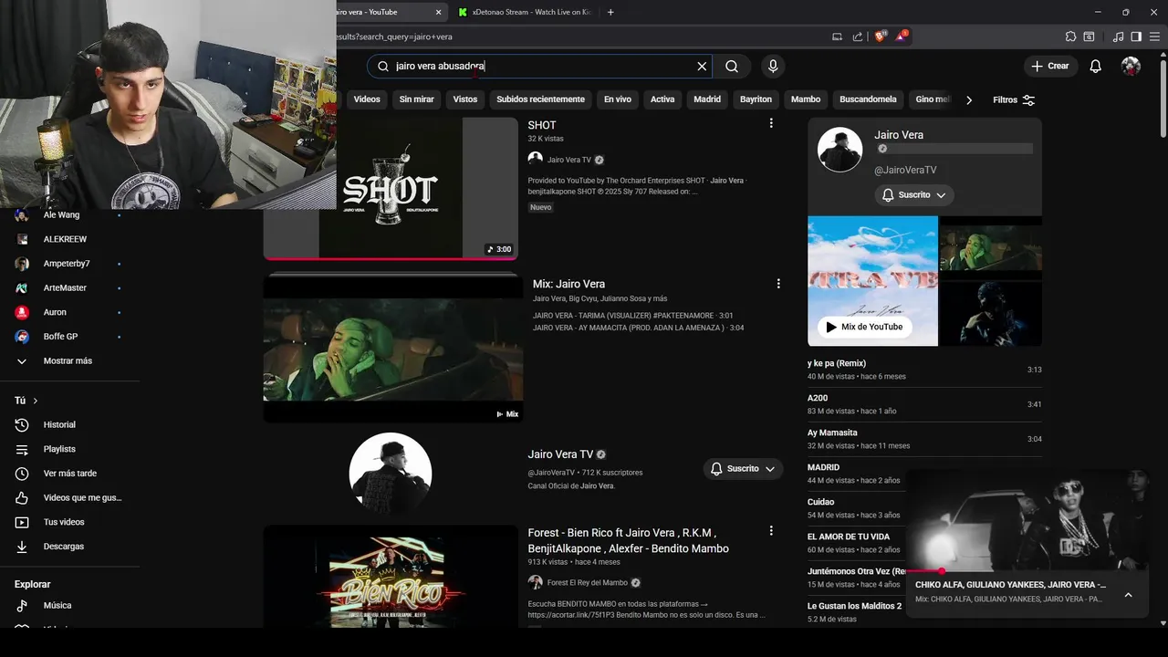The width and height of the screenshot is (1168, 657).
Task: Open the Brave Shields lion icon
Action: click(x=880, y=36)
